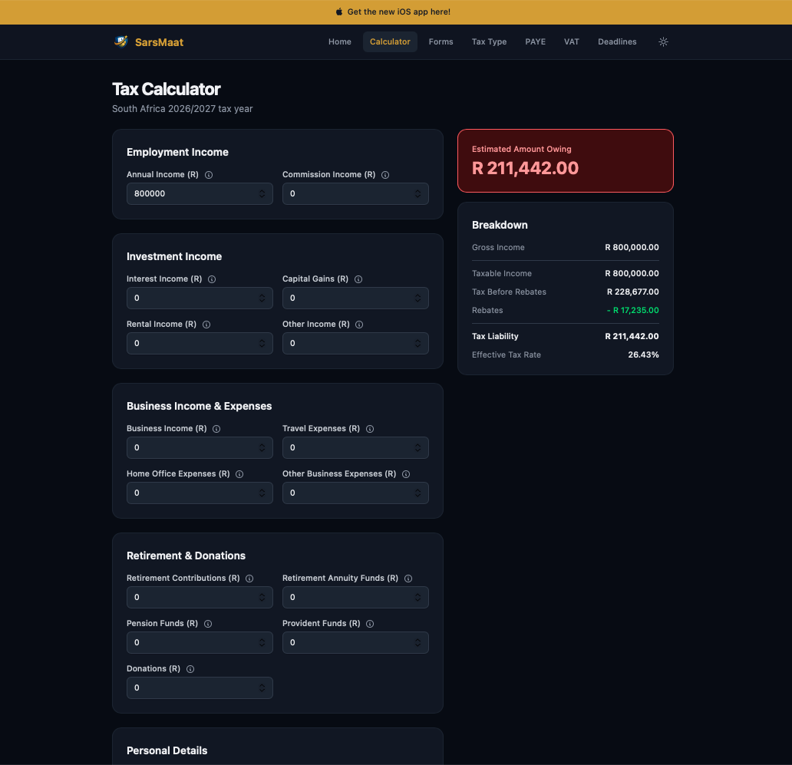Use the Annual Income stepper arrows

(x=262, y=194)
